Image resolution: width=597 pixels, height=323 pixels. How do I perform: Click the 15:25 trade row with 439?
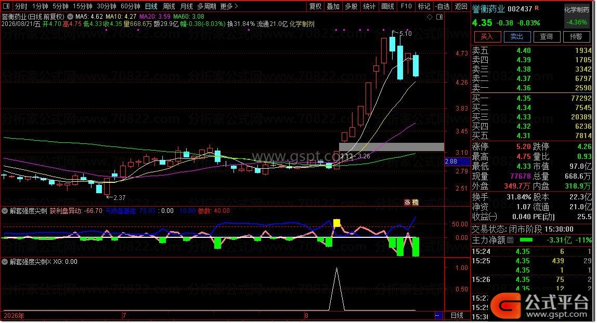pos(531,261)
